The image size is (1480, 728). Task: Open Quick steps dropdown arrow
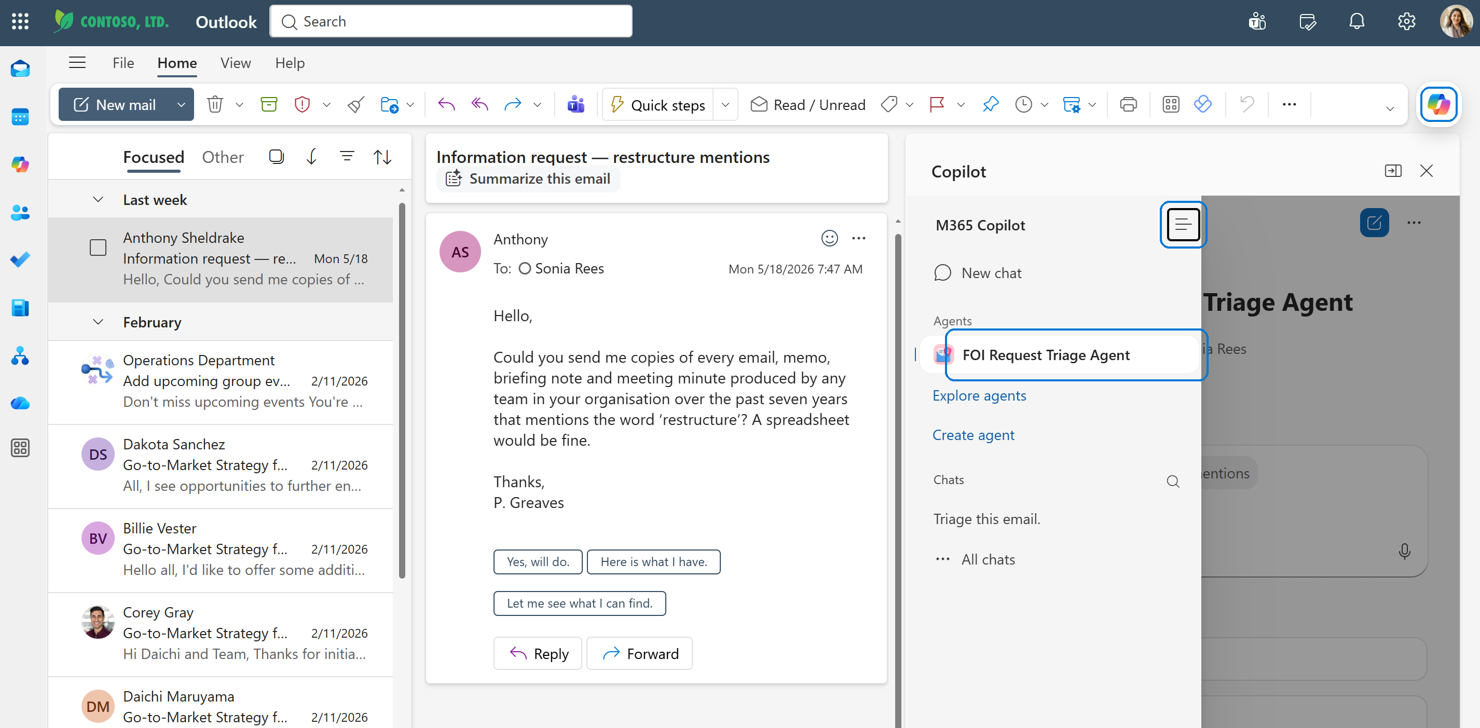click(725, 105)
